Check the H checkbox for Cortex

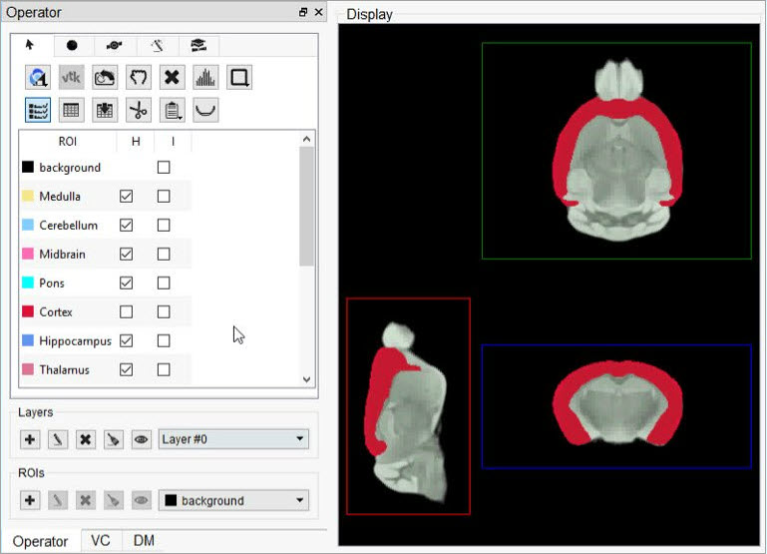tap(126, 312)
